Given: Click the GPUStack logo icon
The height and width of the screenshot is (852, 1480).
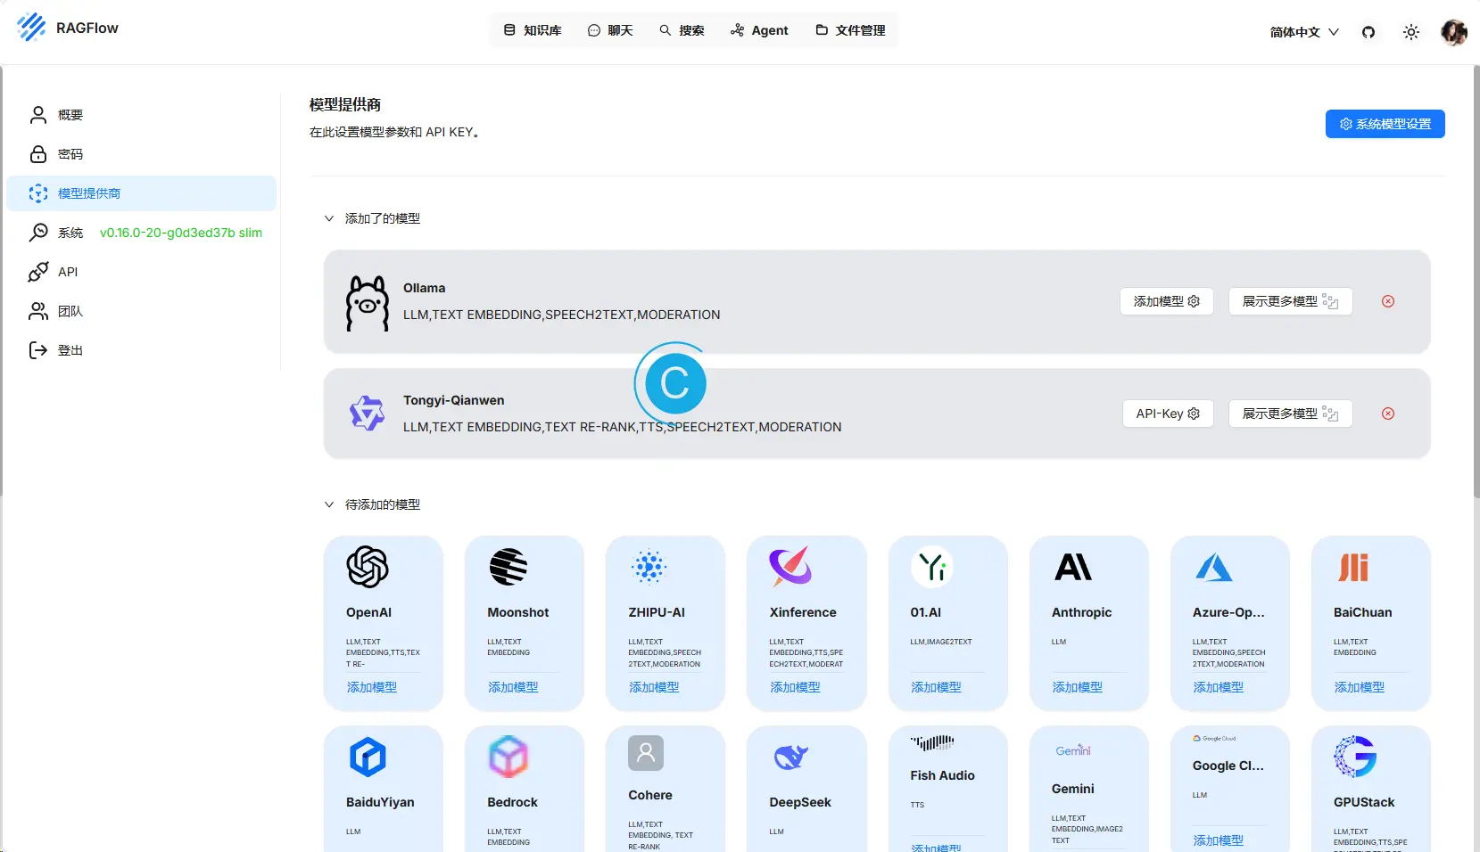Looking at the screenshot, I should point(1355,757).
